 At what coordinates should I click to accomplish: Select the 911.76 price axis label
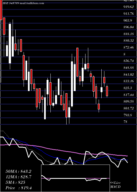point(129,14)
